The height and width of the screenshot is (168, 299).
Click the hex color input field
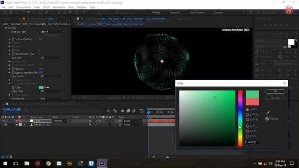point(253,142)
